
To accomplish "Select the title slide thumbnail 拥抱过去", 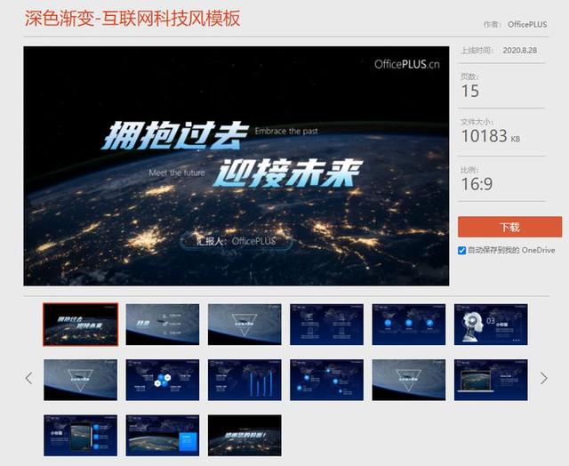I will 81,325.
